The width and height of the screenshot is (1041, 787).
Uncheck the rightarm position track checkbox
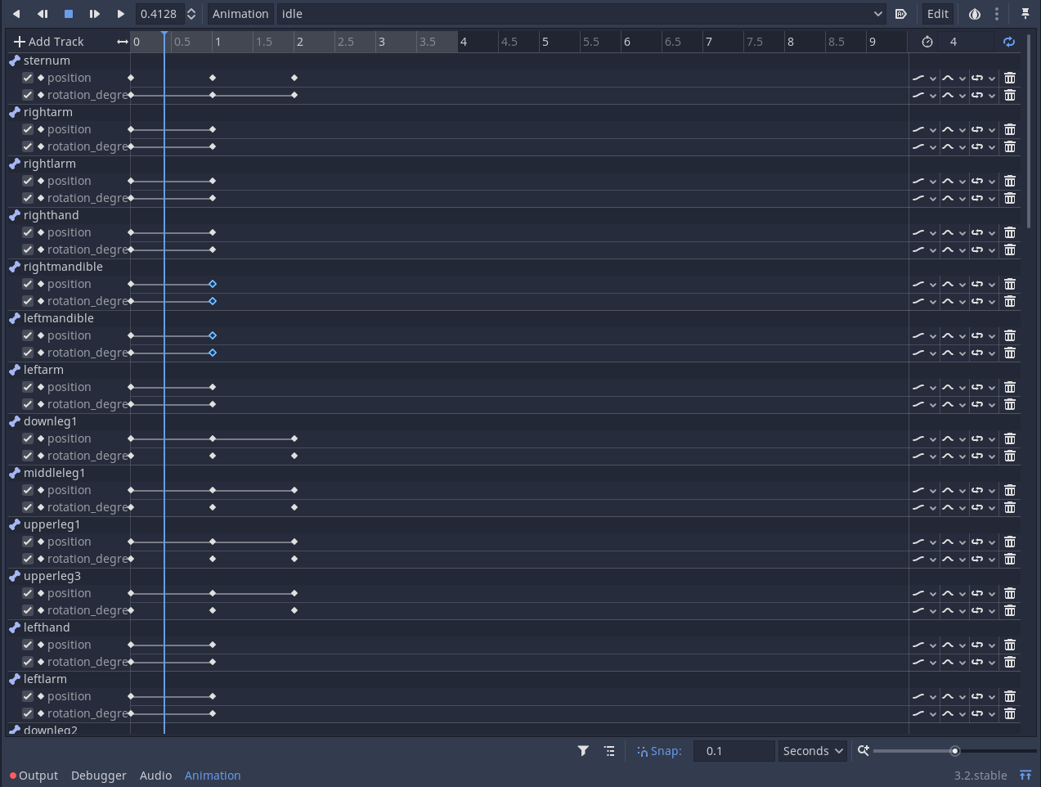(x=27, y=128)
